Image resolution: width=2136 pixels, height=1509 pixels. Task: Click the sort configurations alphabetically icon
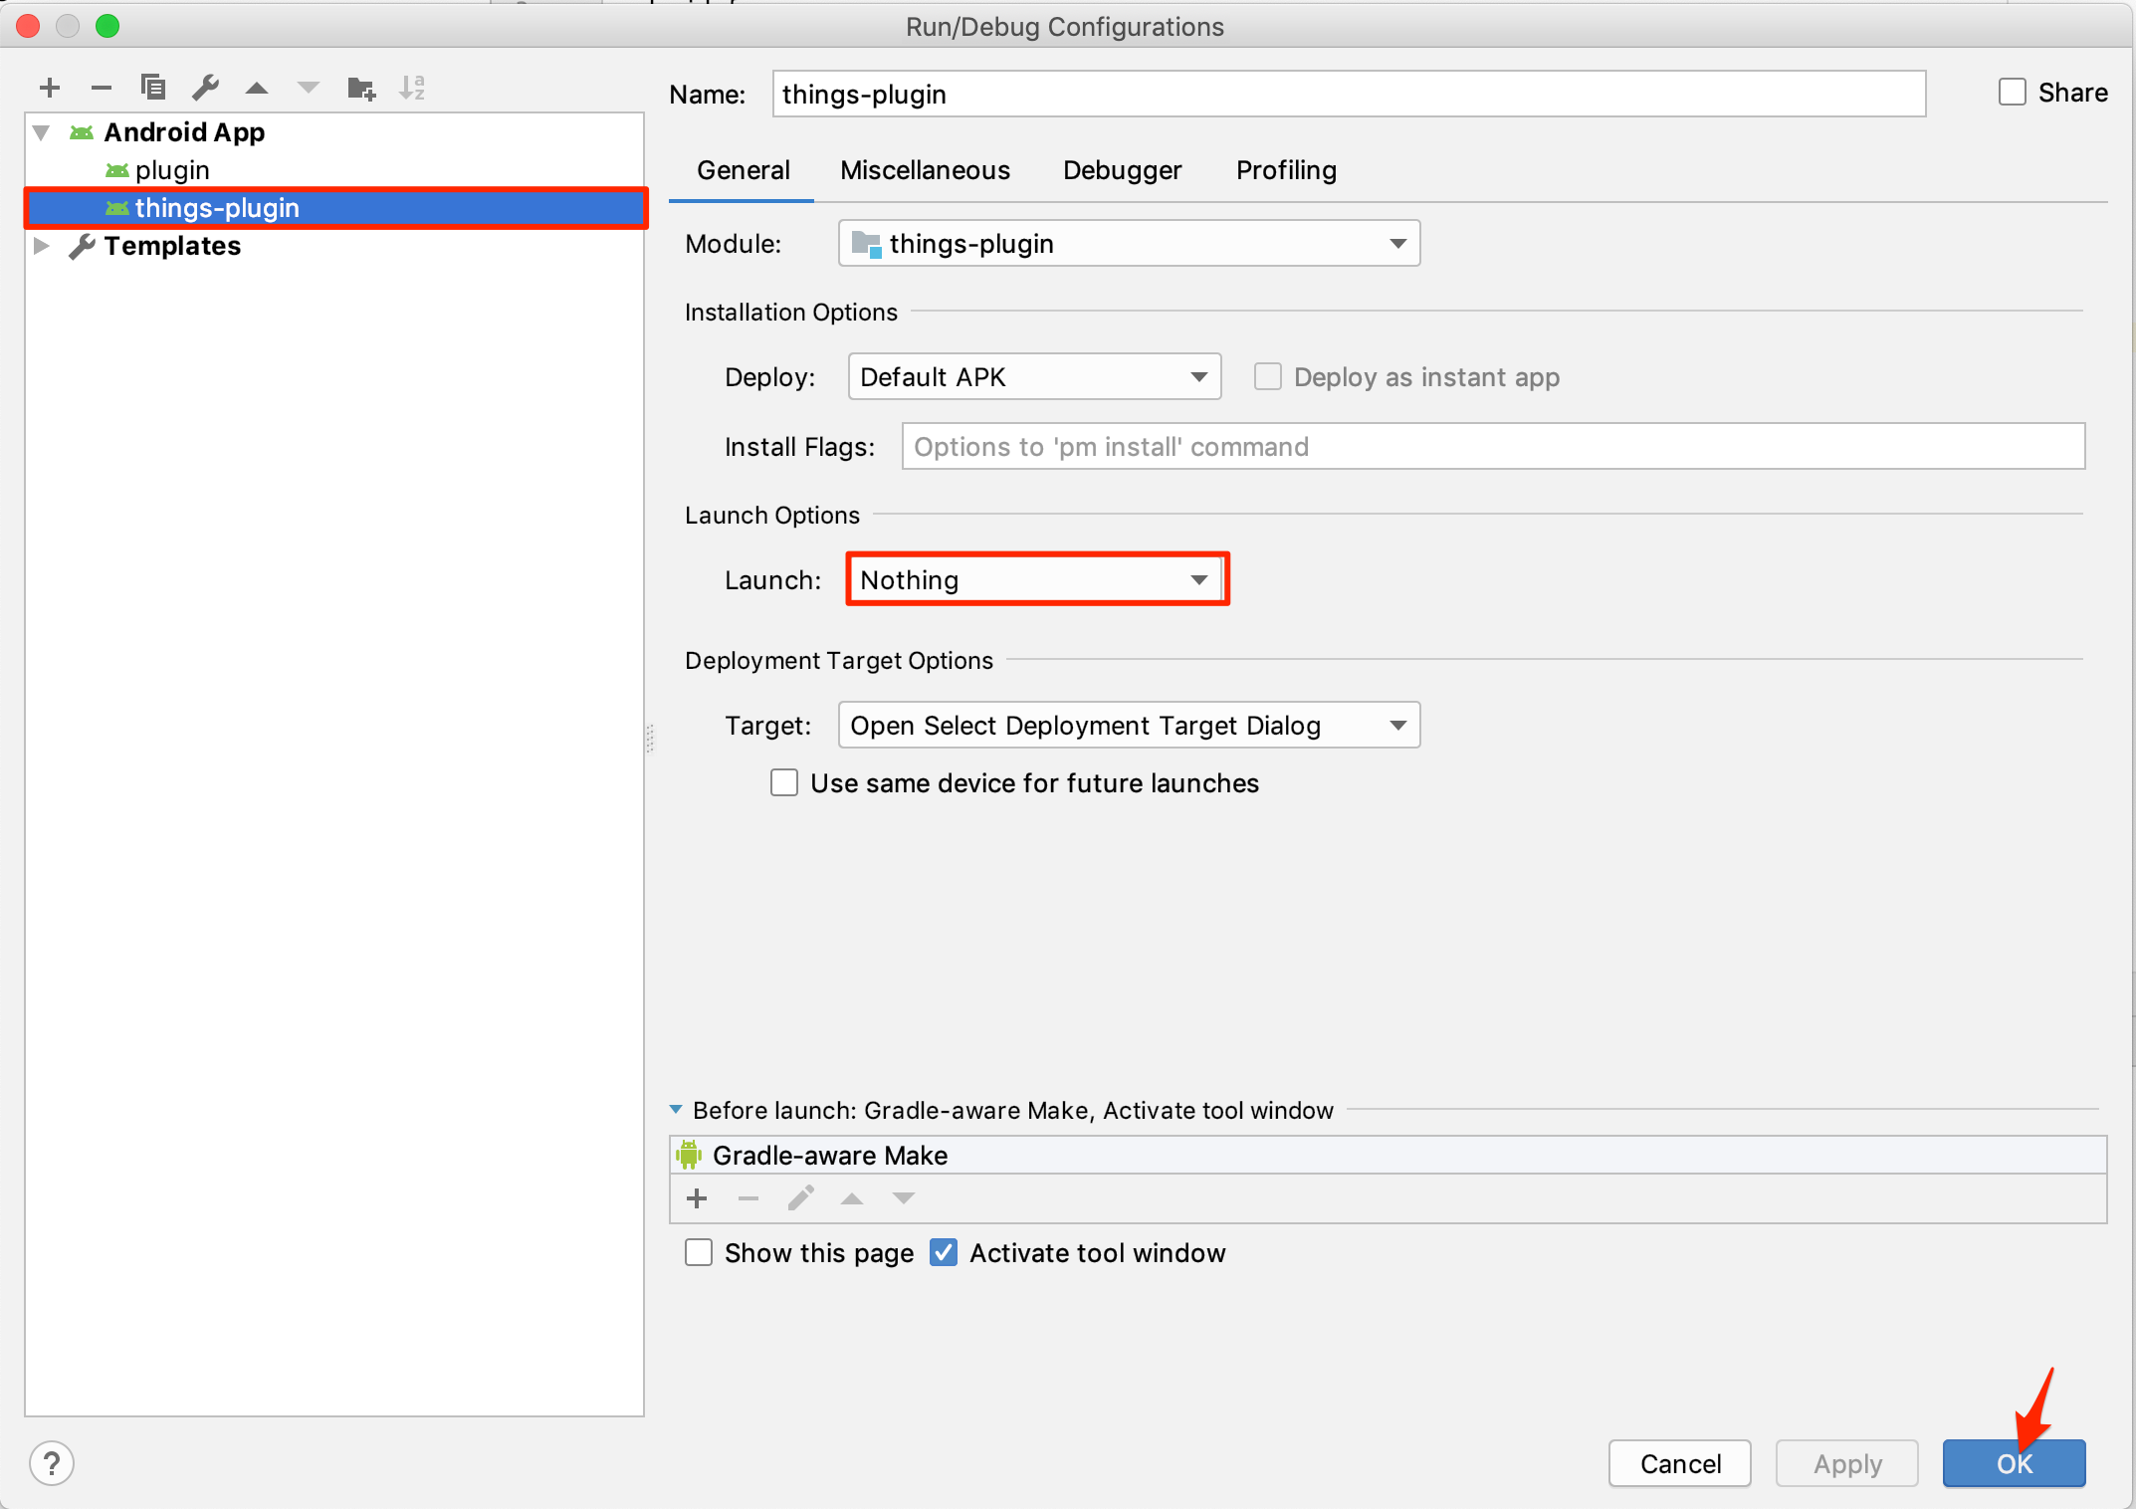pos(412,88)
